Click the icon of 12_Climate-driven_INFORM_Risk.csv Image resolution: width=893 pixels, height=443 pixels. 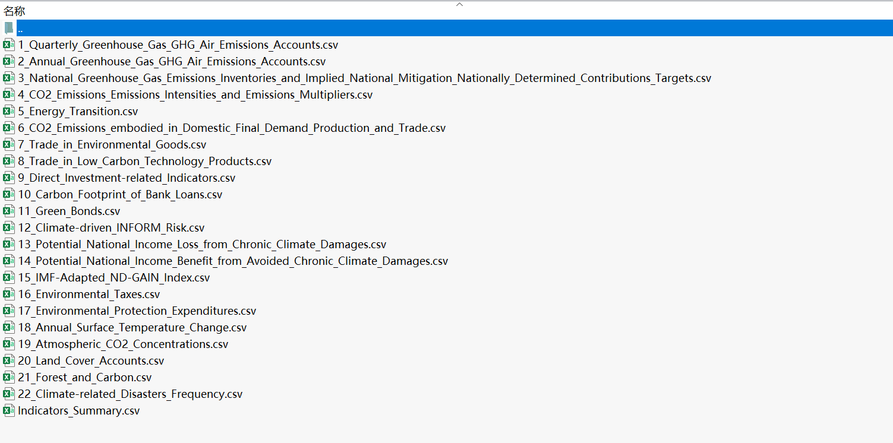(9, 227)
